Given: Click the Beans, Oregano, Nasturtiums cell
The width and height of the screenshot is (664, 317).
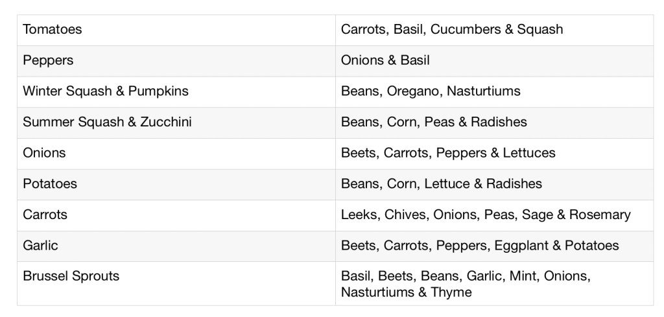Looking at the screenshot, I should (x=431, y=91).
